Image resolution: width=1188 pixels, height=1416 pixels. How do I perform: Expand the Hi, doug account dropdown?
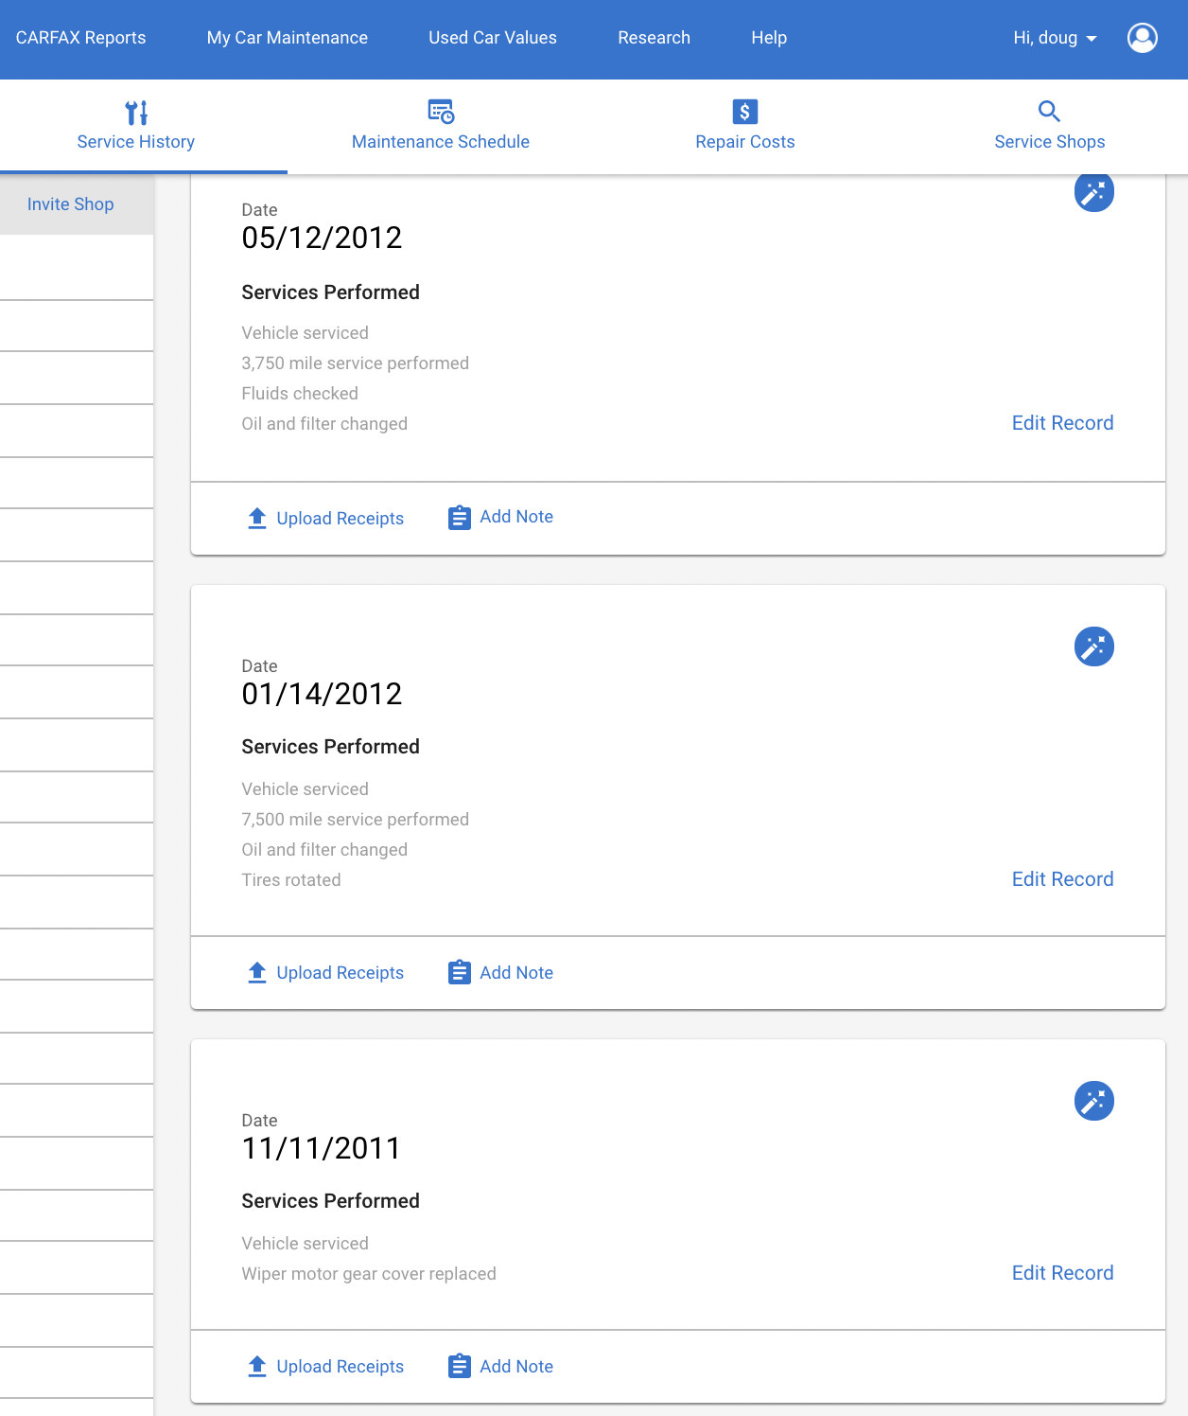point(1055,38)
